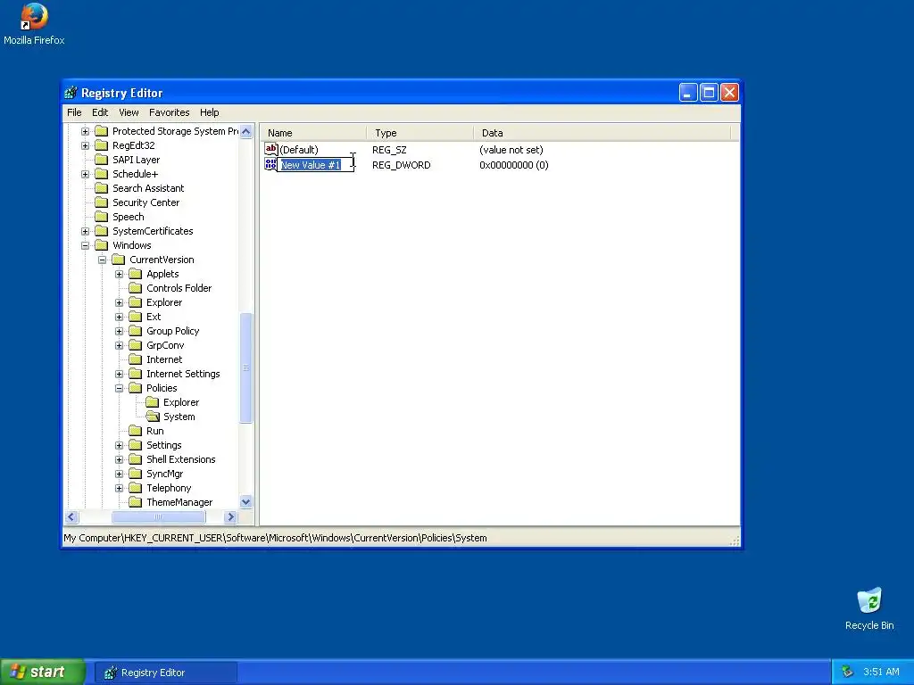Screen dimensions: 914x685
Task: Click the tree horizontal scroll left arrow
Action: tap(71, 516)
